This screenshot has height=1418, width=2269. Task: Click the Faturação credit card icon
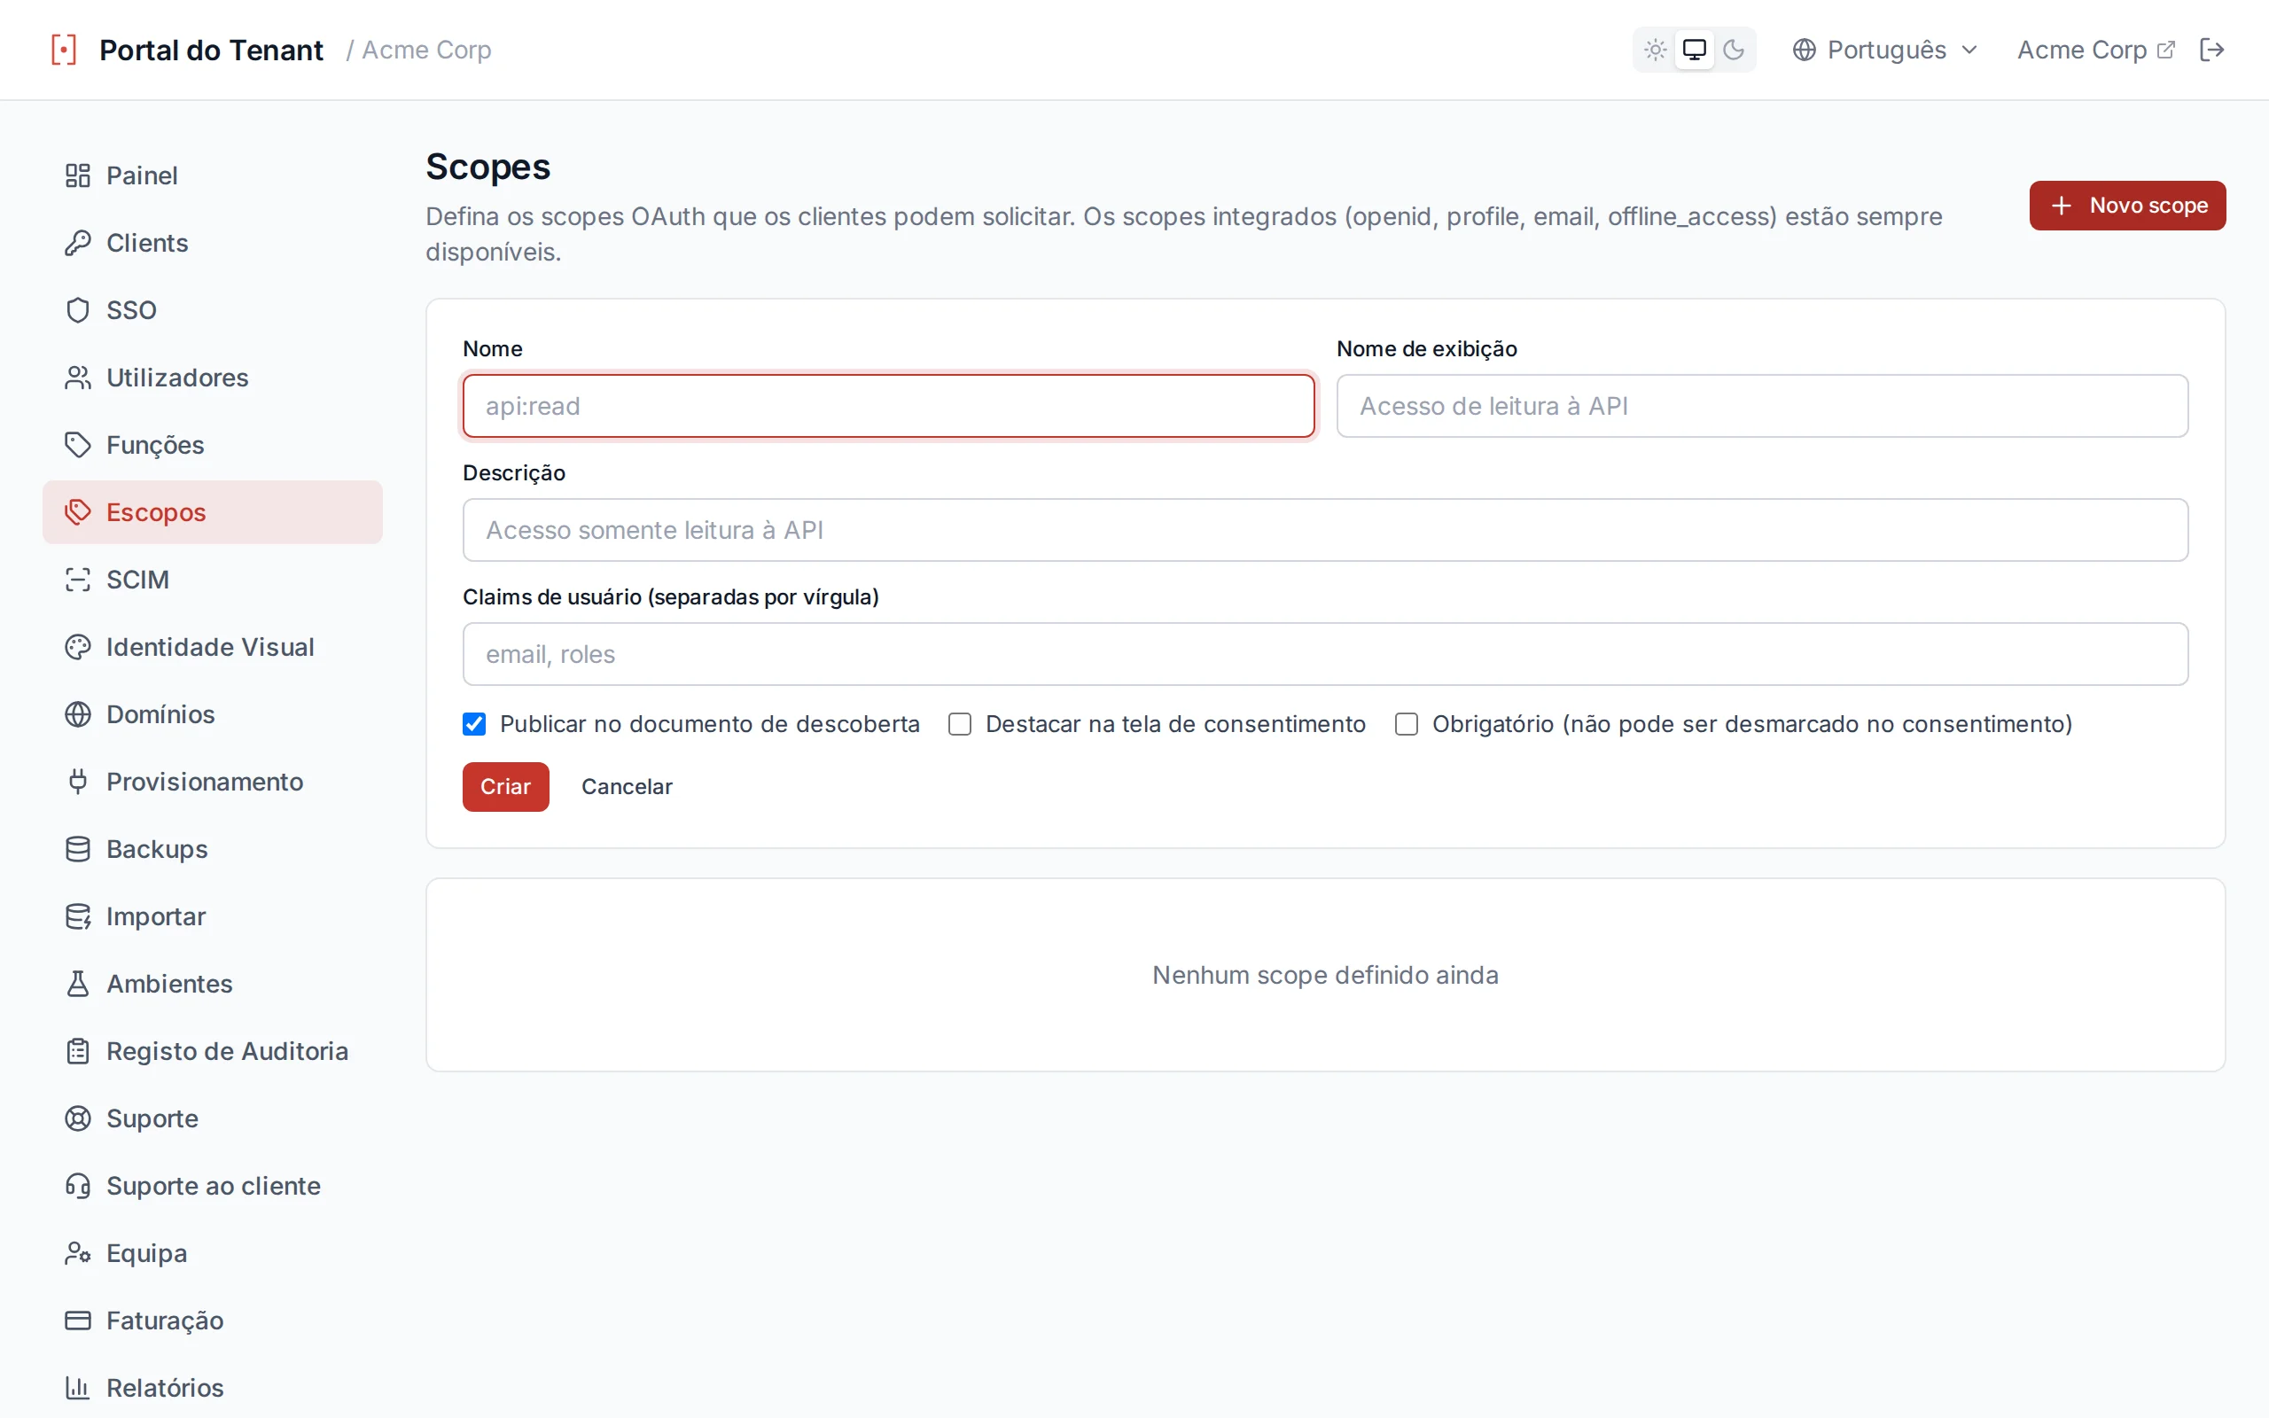point(78,1321)
